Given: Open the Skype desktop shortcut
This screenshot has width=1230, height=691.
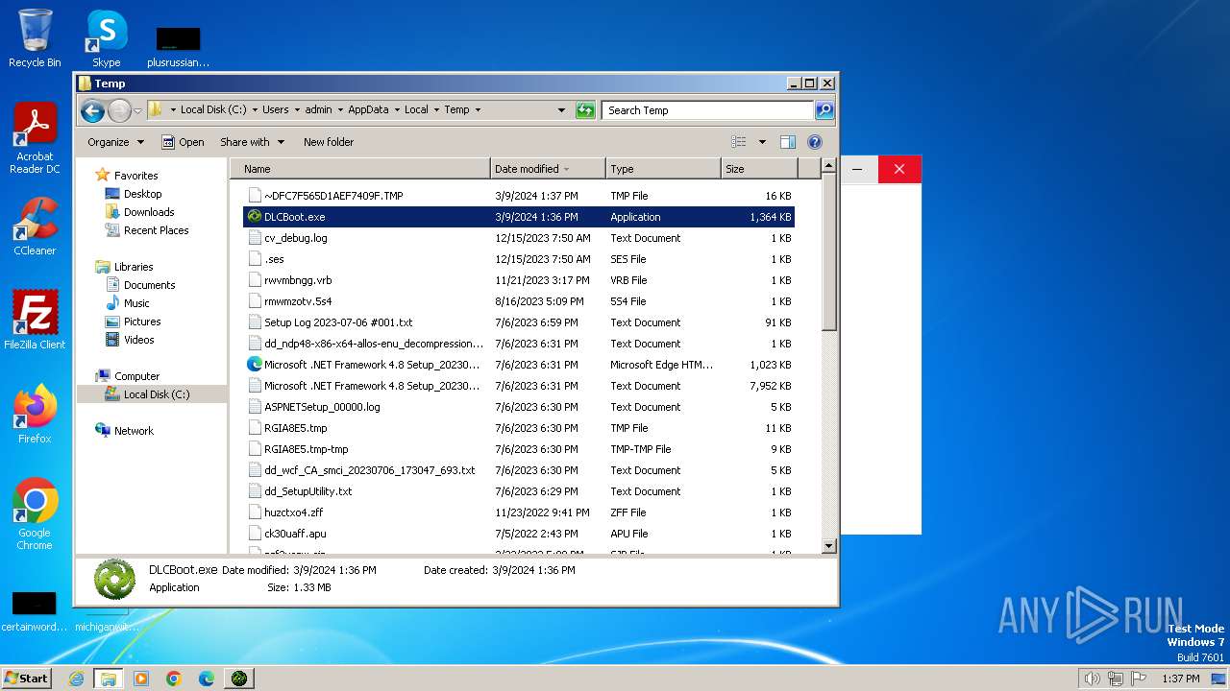Looking at the screenshot, I should point(107,38).
